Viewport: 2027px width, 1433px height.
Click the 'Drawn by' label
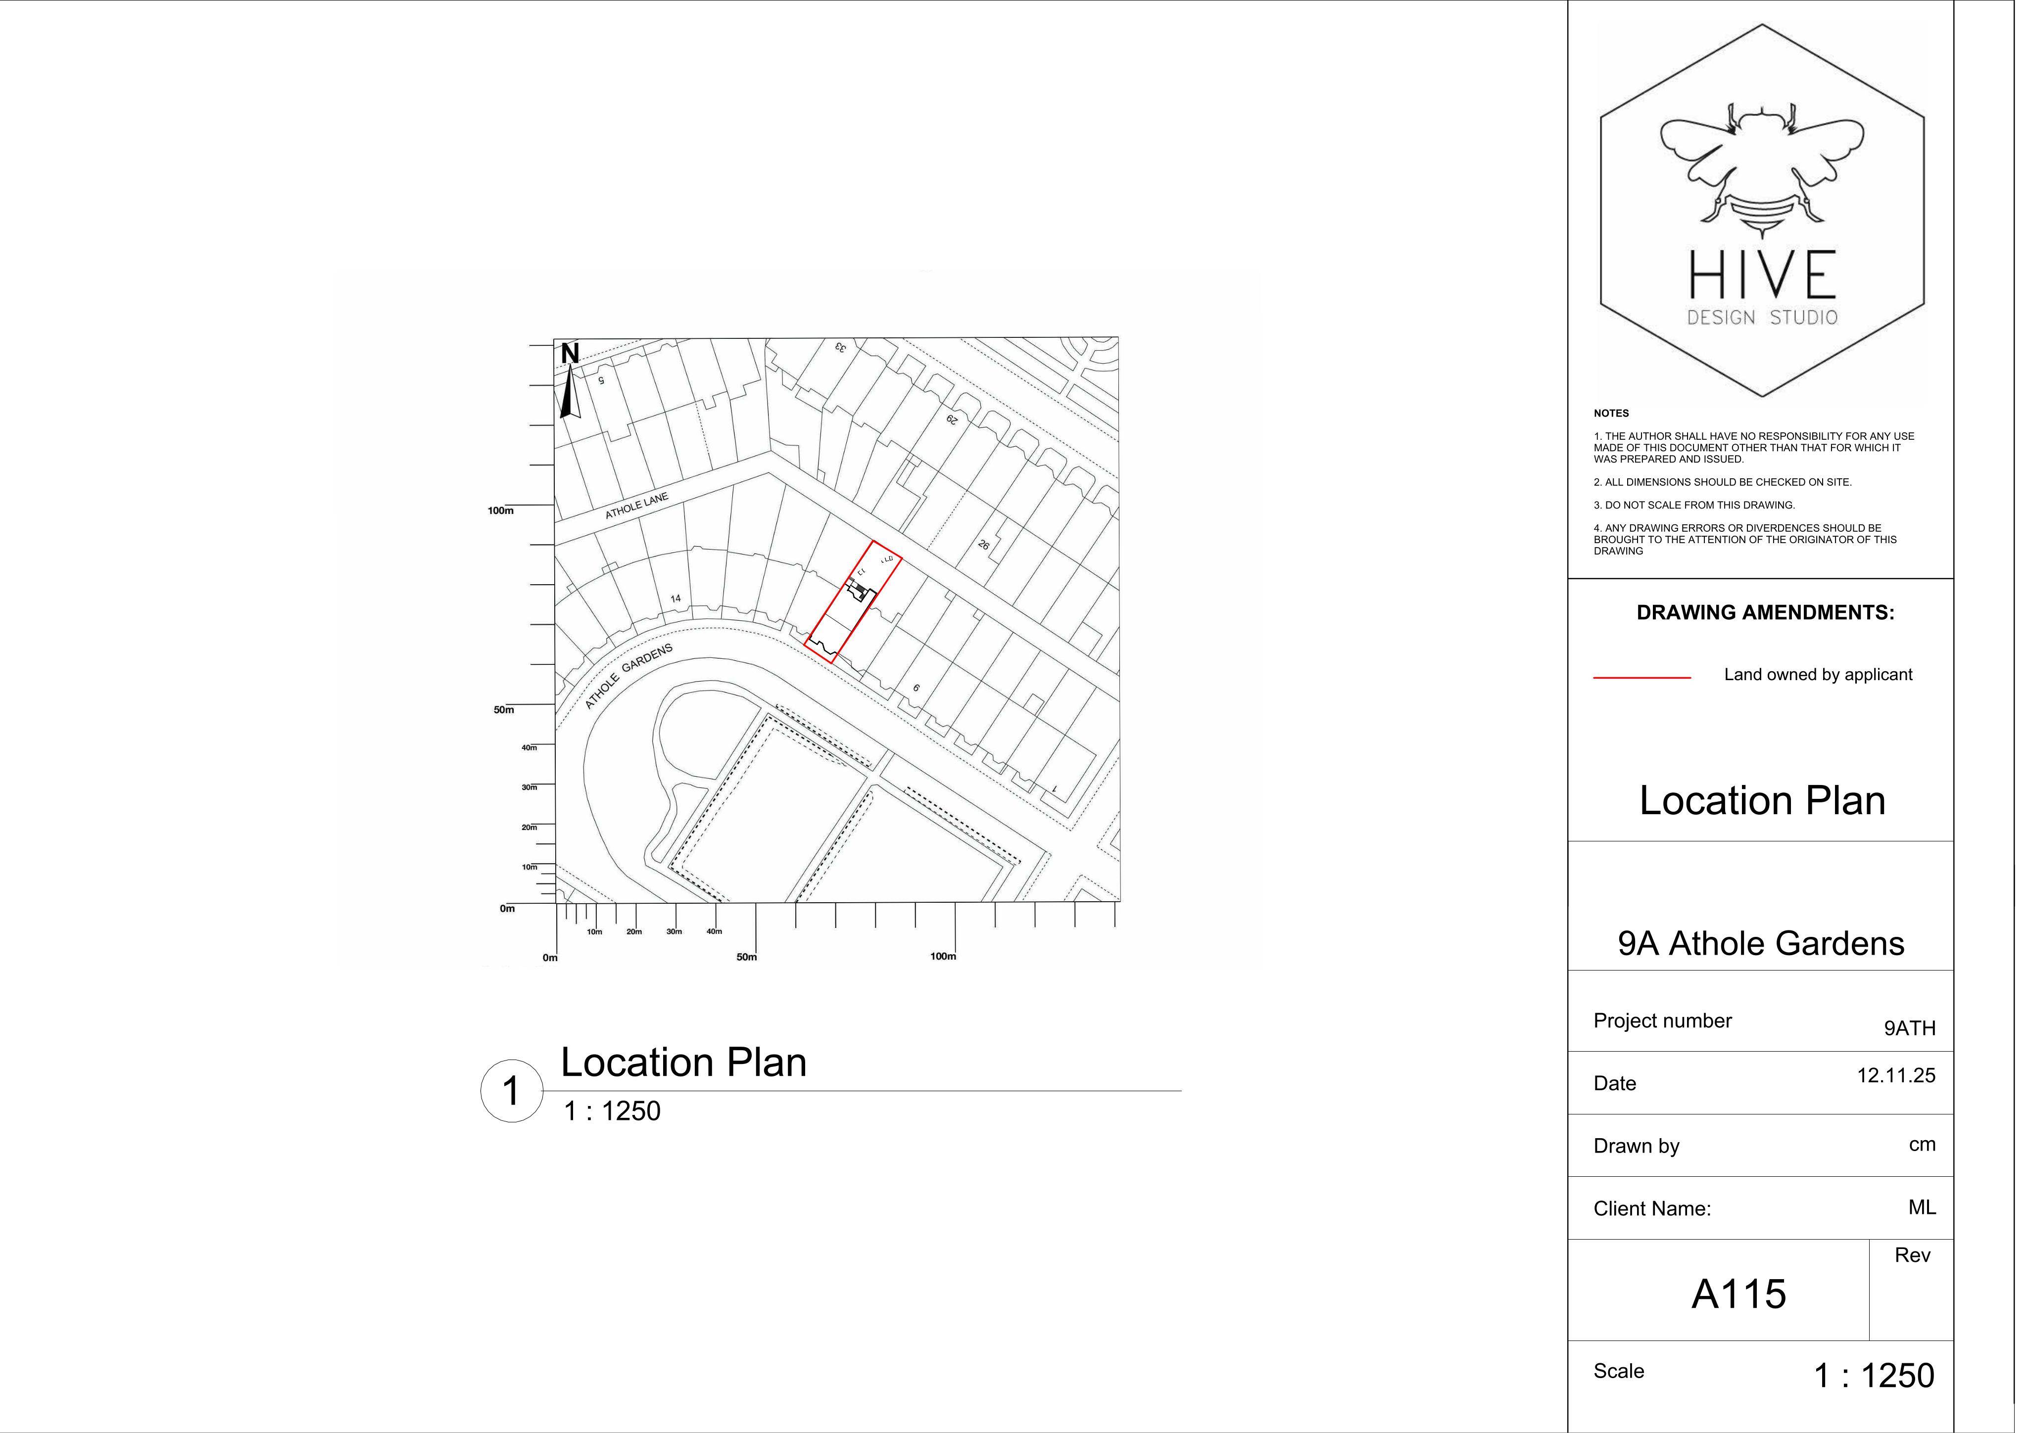click(x=1637, y=1147)
